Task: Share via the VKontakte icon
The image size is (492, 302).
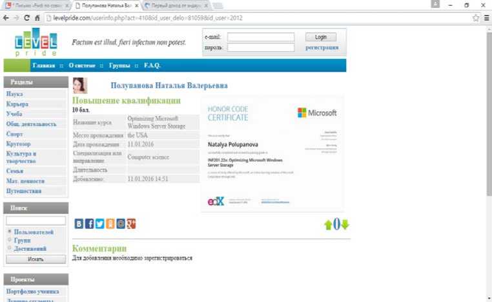Action: (x=79, y=224)
